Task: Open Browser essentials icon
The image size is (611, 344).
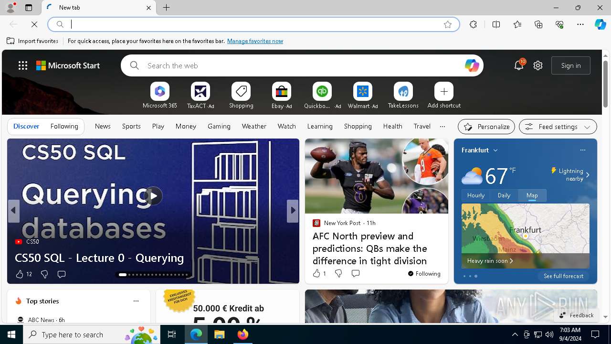Action: click(559, 24)
